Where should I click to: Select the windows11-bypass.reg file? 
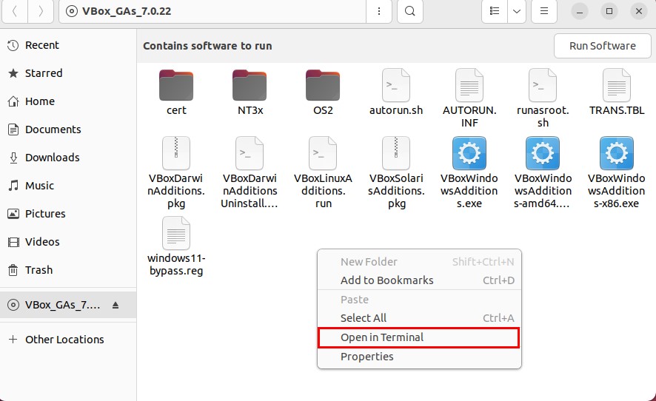click(176, 234)
